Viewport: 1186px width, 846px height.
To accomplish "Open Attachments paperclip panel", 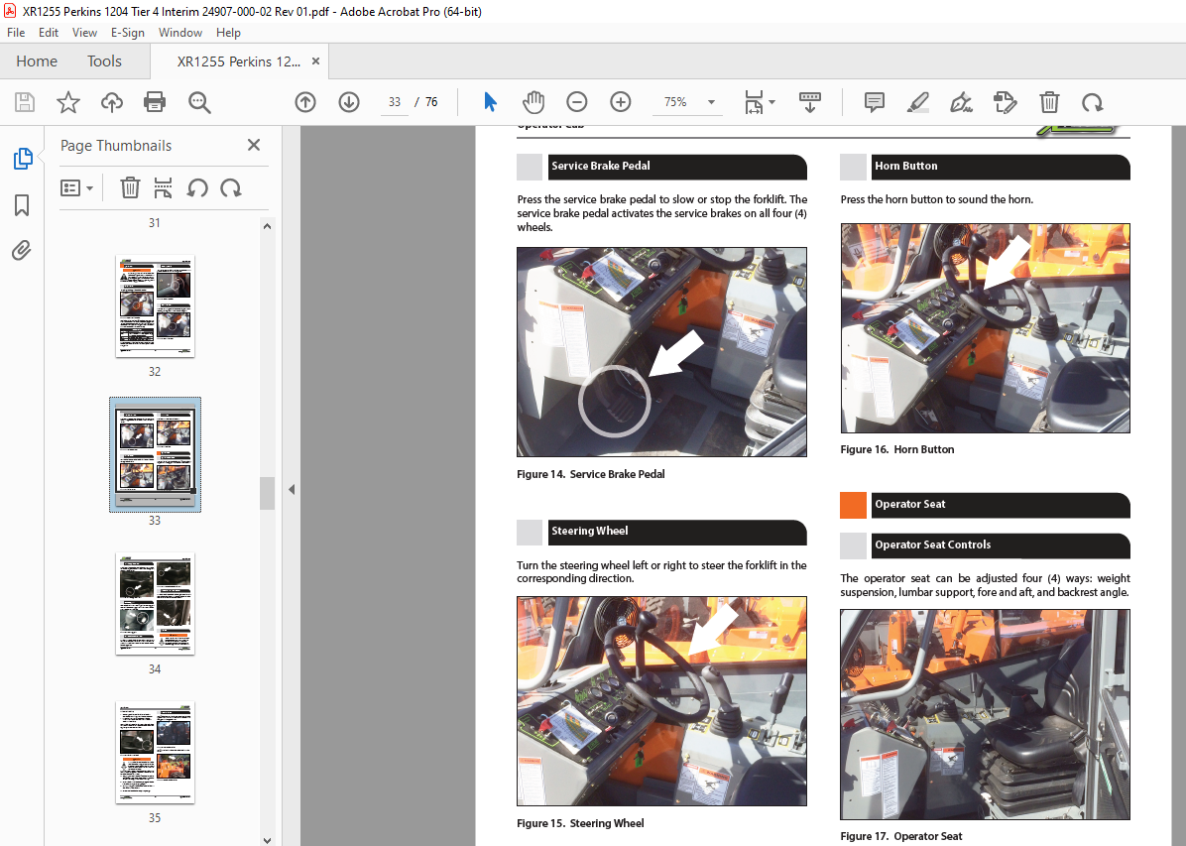I will pos(22,251).
